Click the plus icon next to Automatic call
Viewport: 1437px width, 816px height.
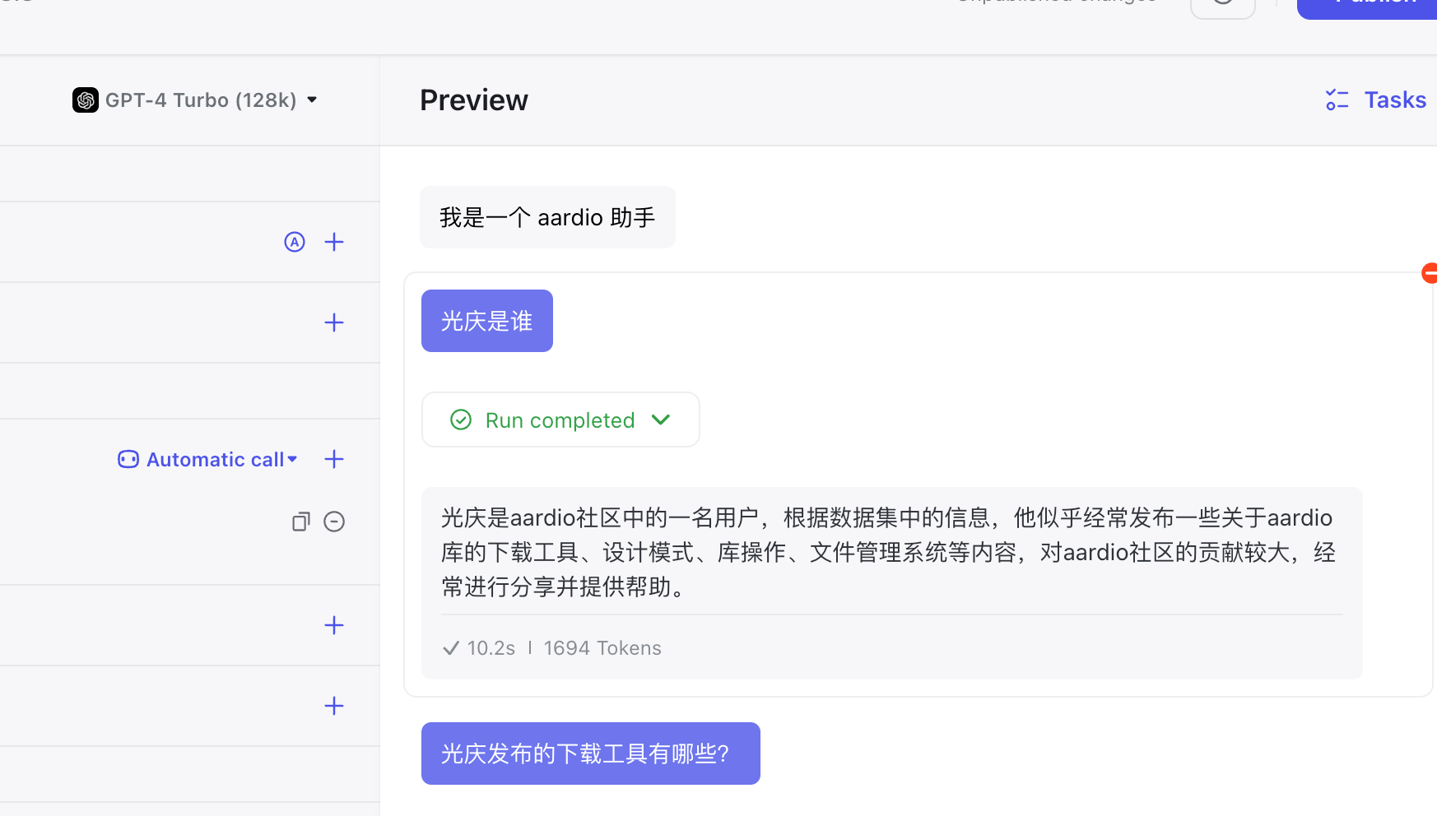(334, 459)
